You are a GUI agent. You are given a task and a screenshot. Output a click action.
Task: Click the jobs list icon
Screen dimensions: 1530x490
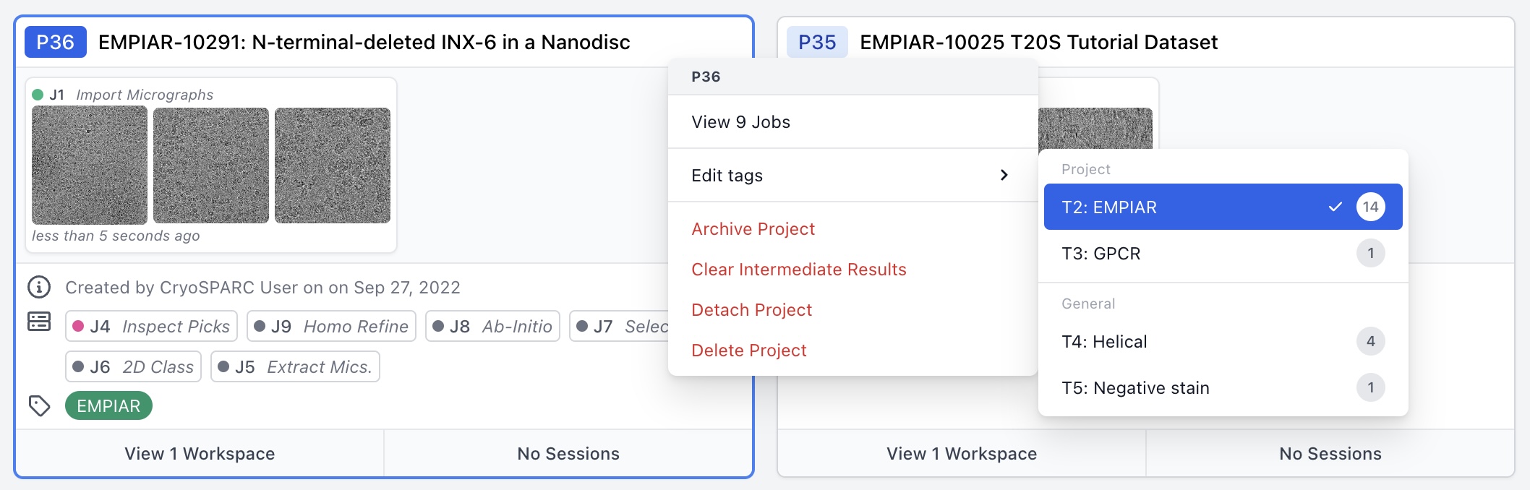coord(39,322)
